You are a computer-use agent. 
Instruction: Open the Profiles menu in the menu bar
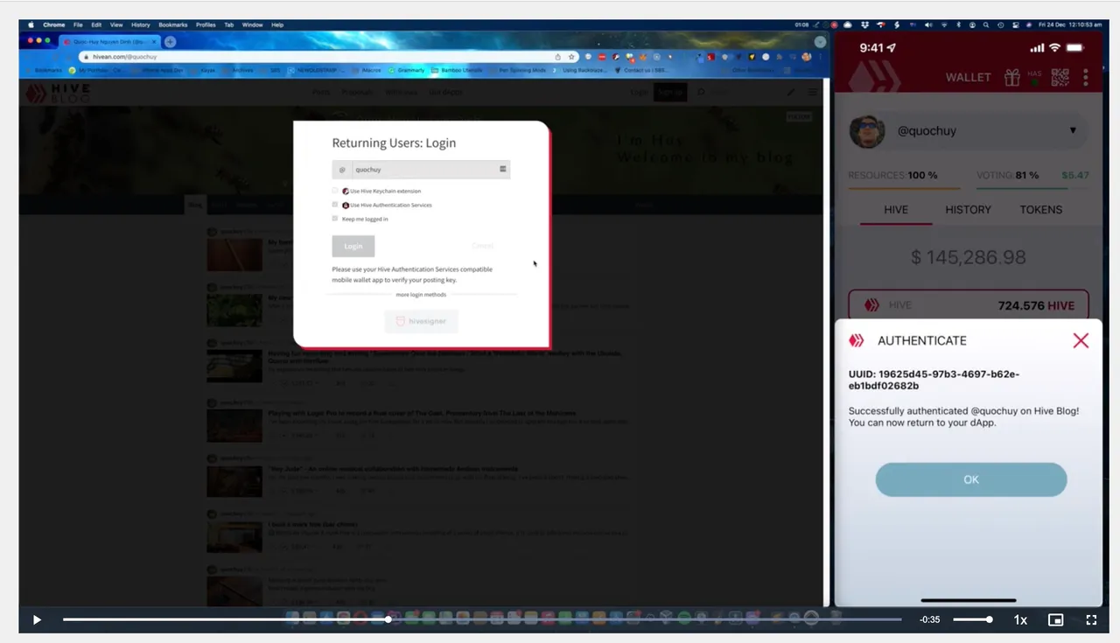point(206,24)
